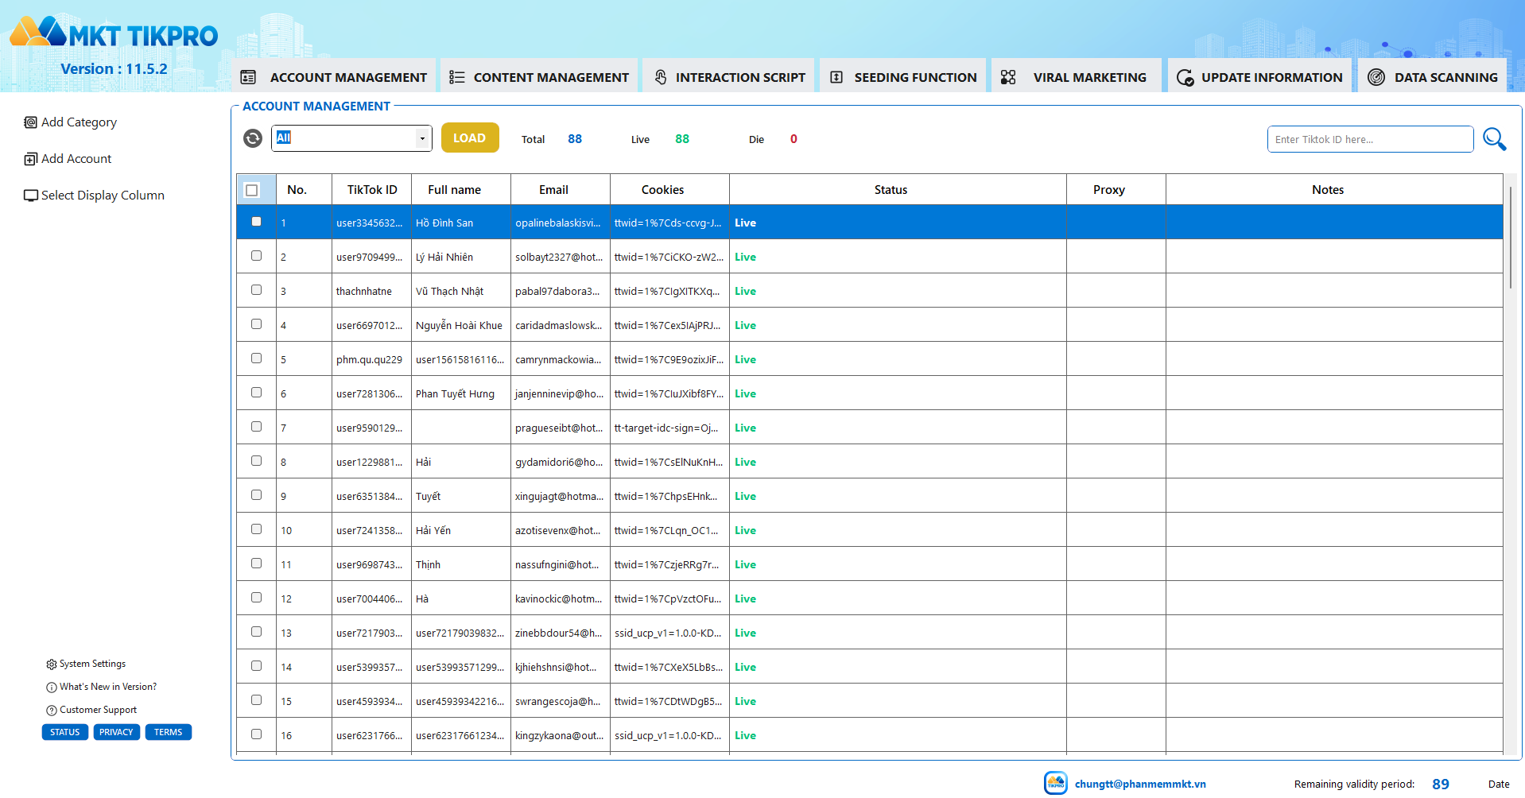Click the Seeding Function icon
The image size is (1525, 798).
(836, 77)
